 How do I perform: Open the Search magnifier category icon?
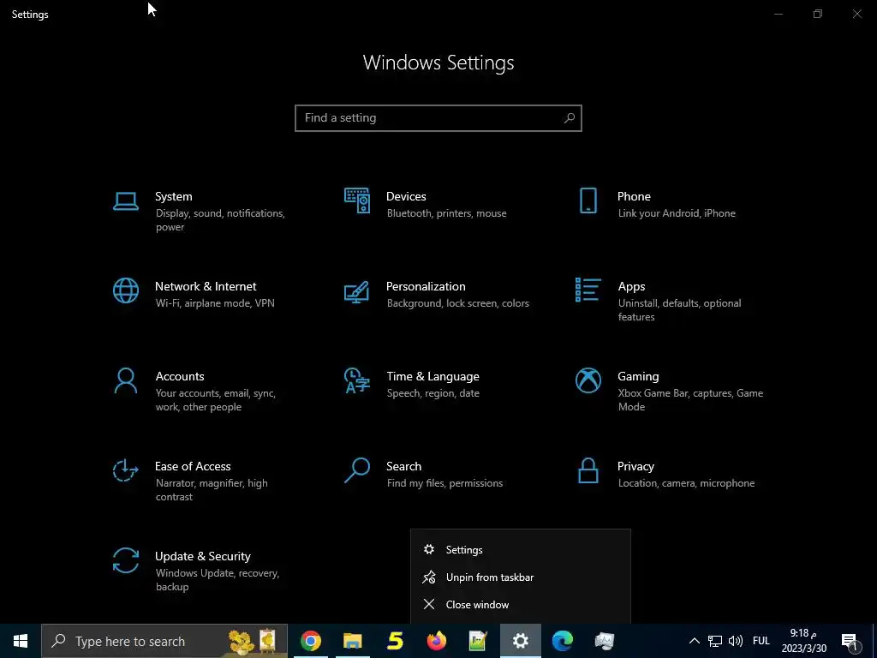(357, 470)
